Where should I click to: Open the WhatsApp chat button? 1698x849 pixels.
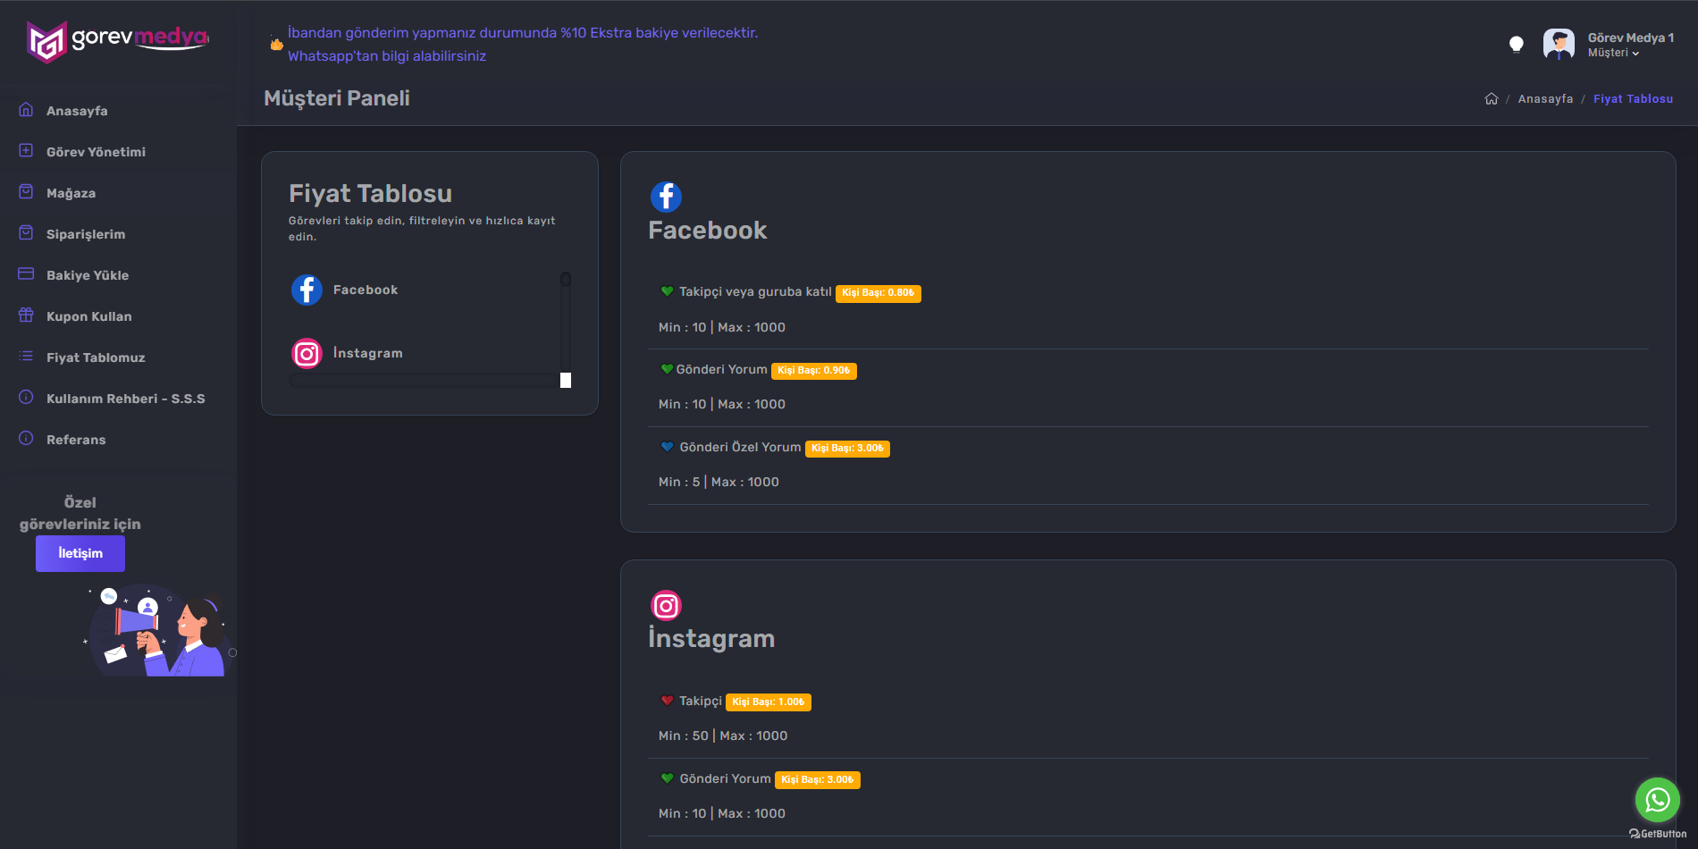1657,799
